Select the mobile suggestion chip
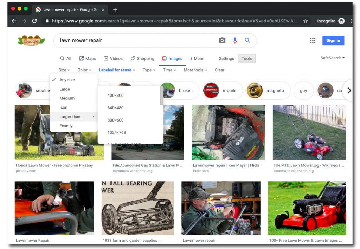This screenshot has width=360, height=249. [x=222, y=91]
